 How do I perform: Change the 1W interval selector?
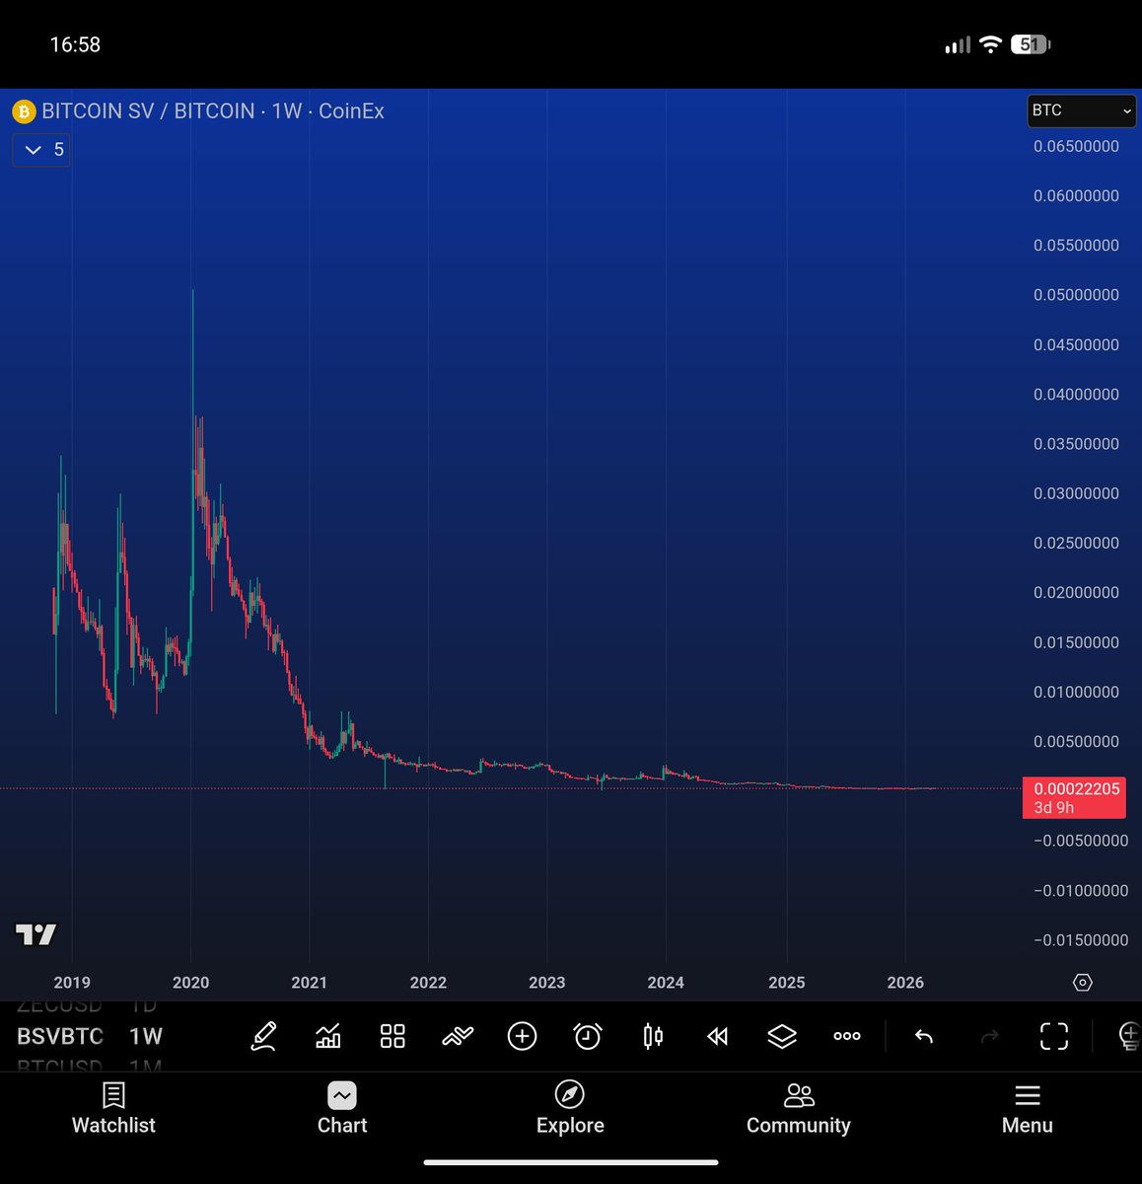point(146,1036)
